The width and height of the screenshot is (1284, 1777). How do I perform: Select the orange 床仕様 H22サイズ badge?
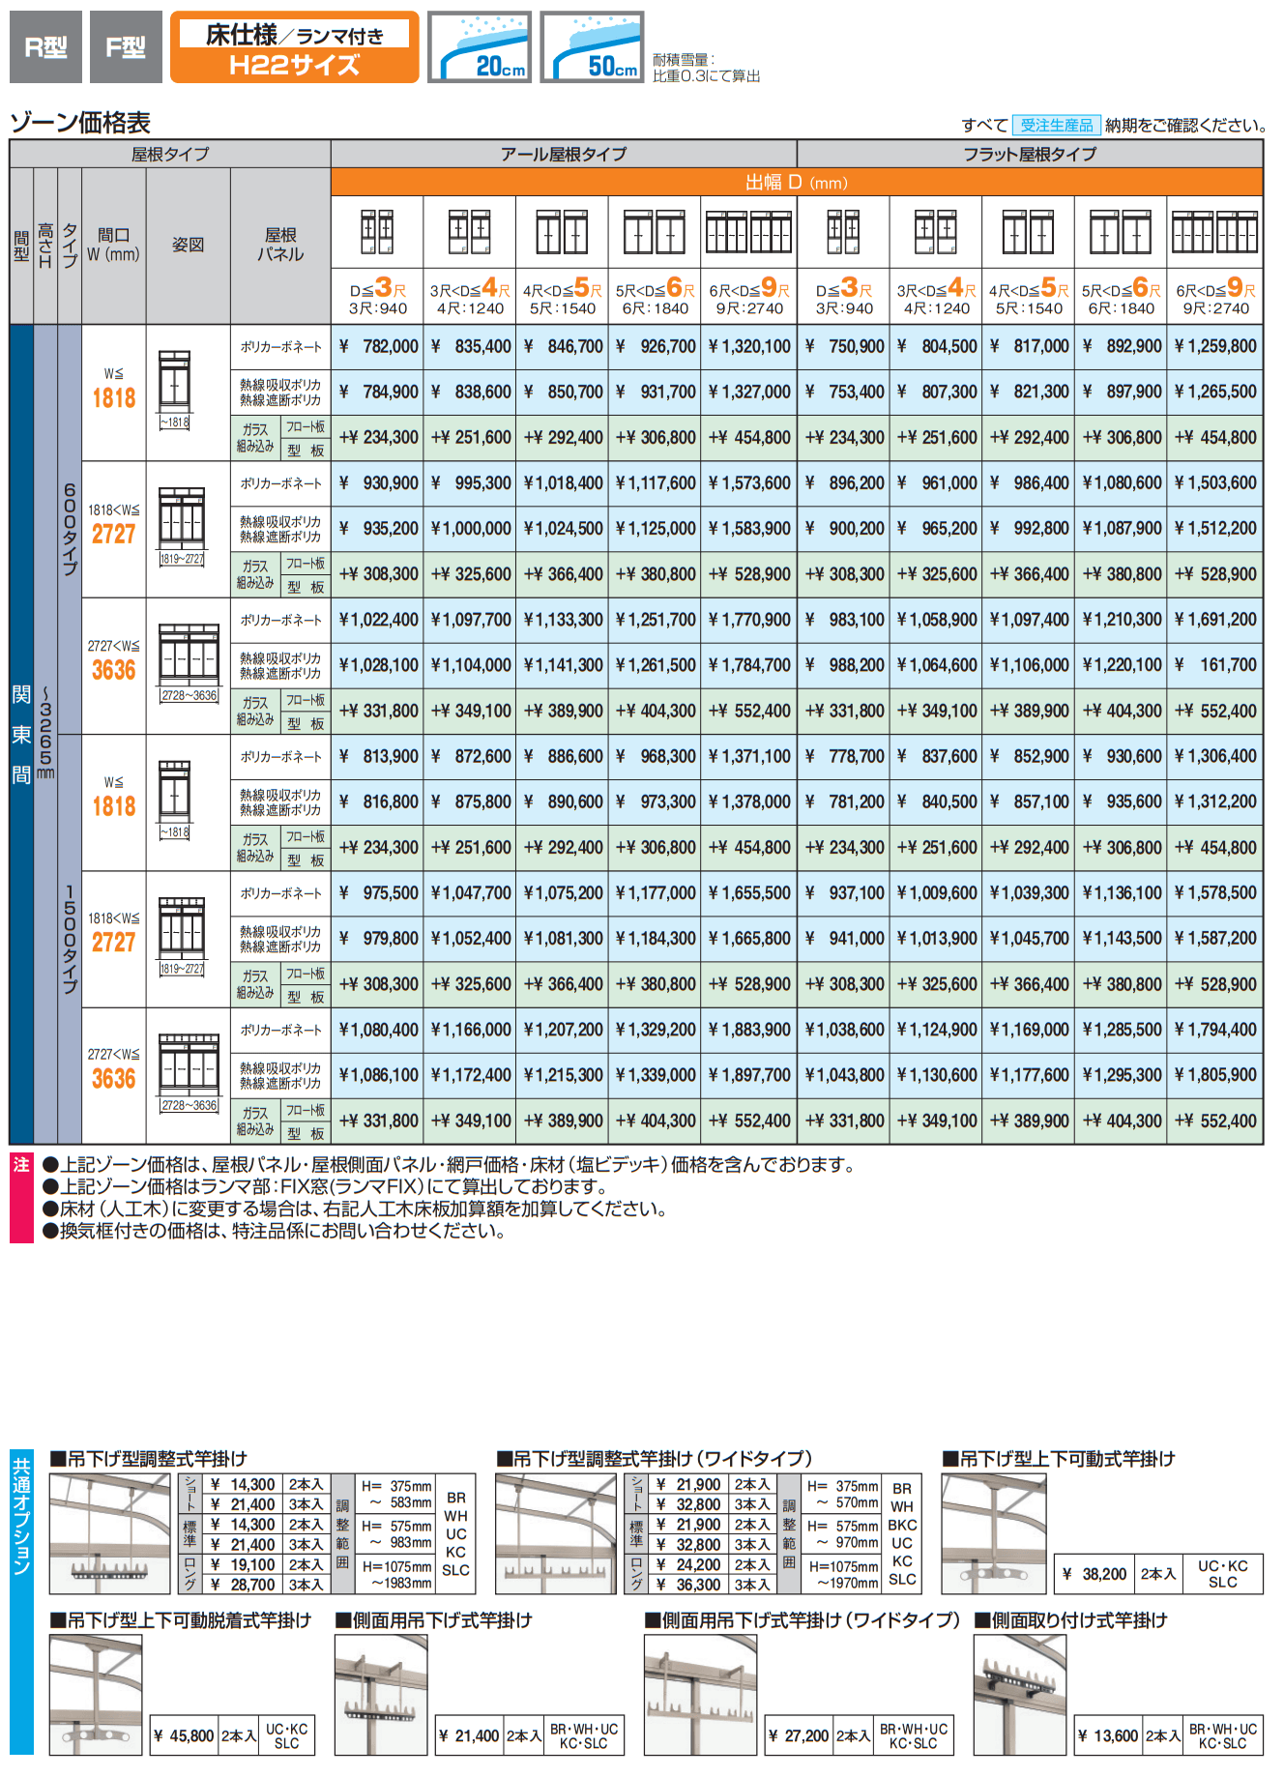coord(295,47)
